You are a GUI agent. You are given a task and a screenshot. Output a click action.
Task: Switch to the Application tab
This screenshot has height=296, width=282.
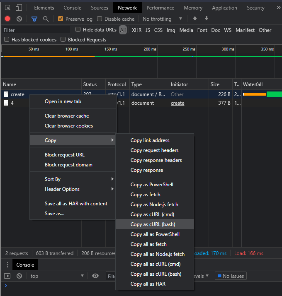pyautogui.click(x=224, y=8)
